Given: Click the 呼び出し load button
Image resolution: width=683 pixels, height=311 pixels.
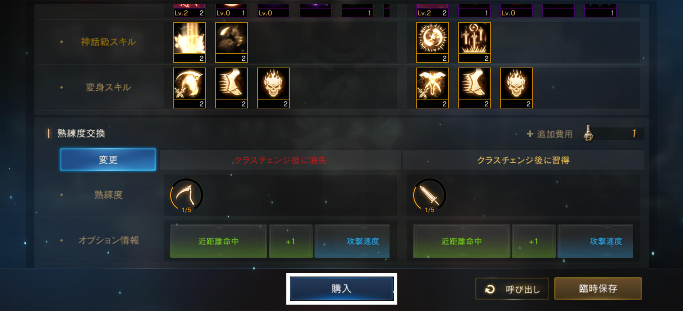Looking at the screenshot, I should coord(512,289).
